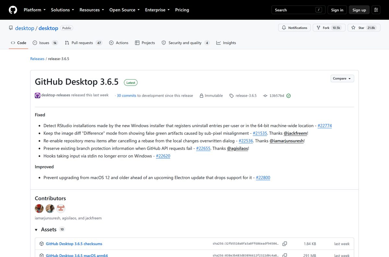Click third contributor avatar jackfreem
The height and width of the screenshot is (257, 389).
click(x=61, y=208)
